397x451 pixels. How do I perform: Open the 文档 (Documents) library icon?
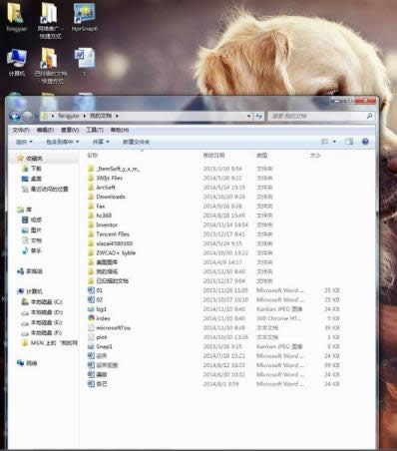25,240
